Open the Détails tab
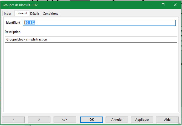Screen dimensions: 182x126 click(x=35, y=13)
